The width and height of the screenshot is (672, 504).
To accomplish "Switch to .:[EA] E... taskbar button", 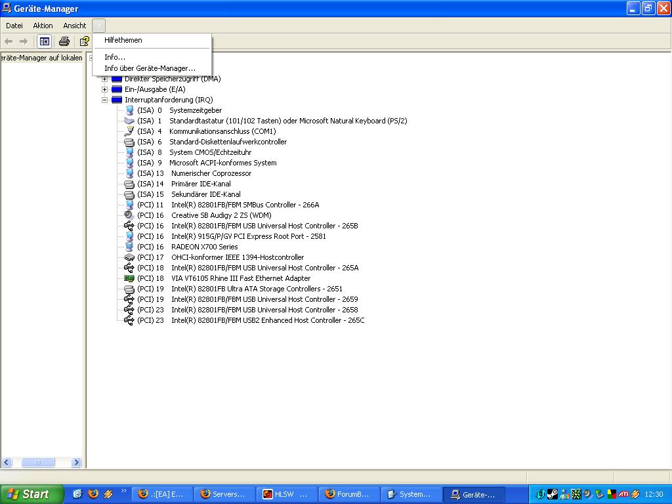I will pyautogui.click(x=163, y=494).
